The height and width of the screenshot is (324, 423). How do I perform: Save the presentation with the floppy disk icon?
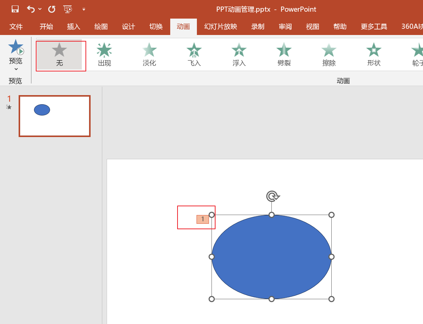tap(15, 9)
